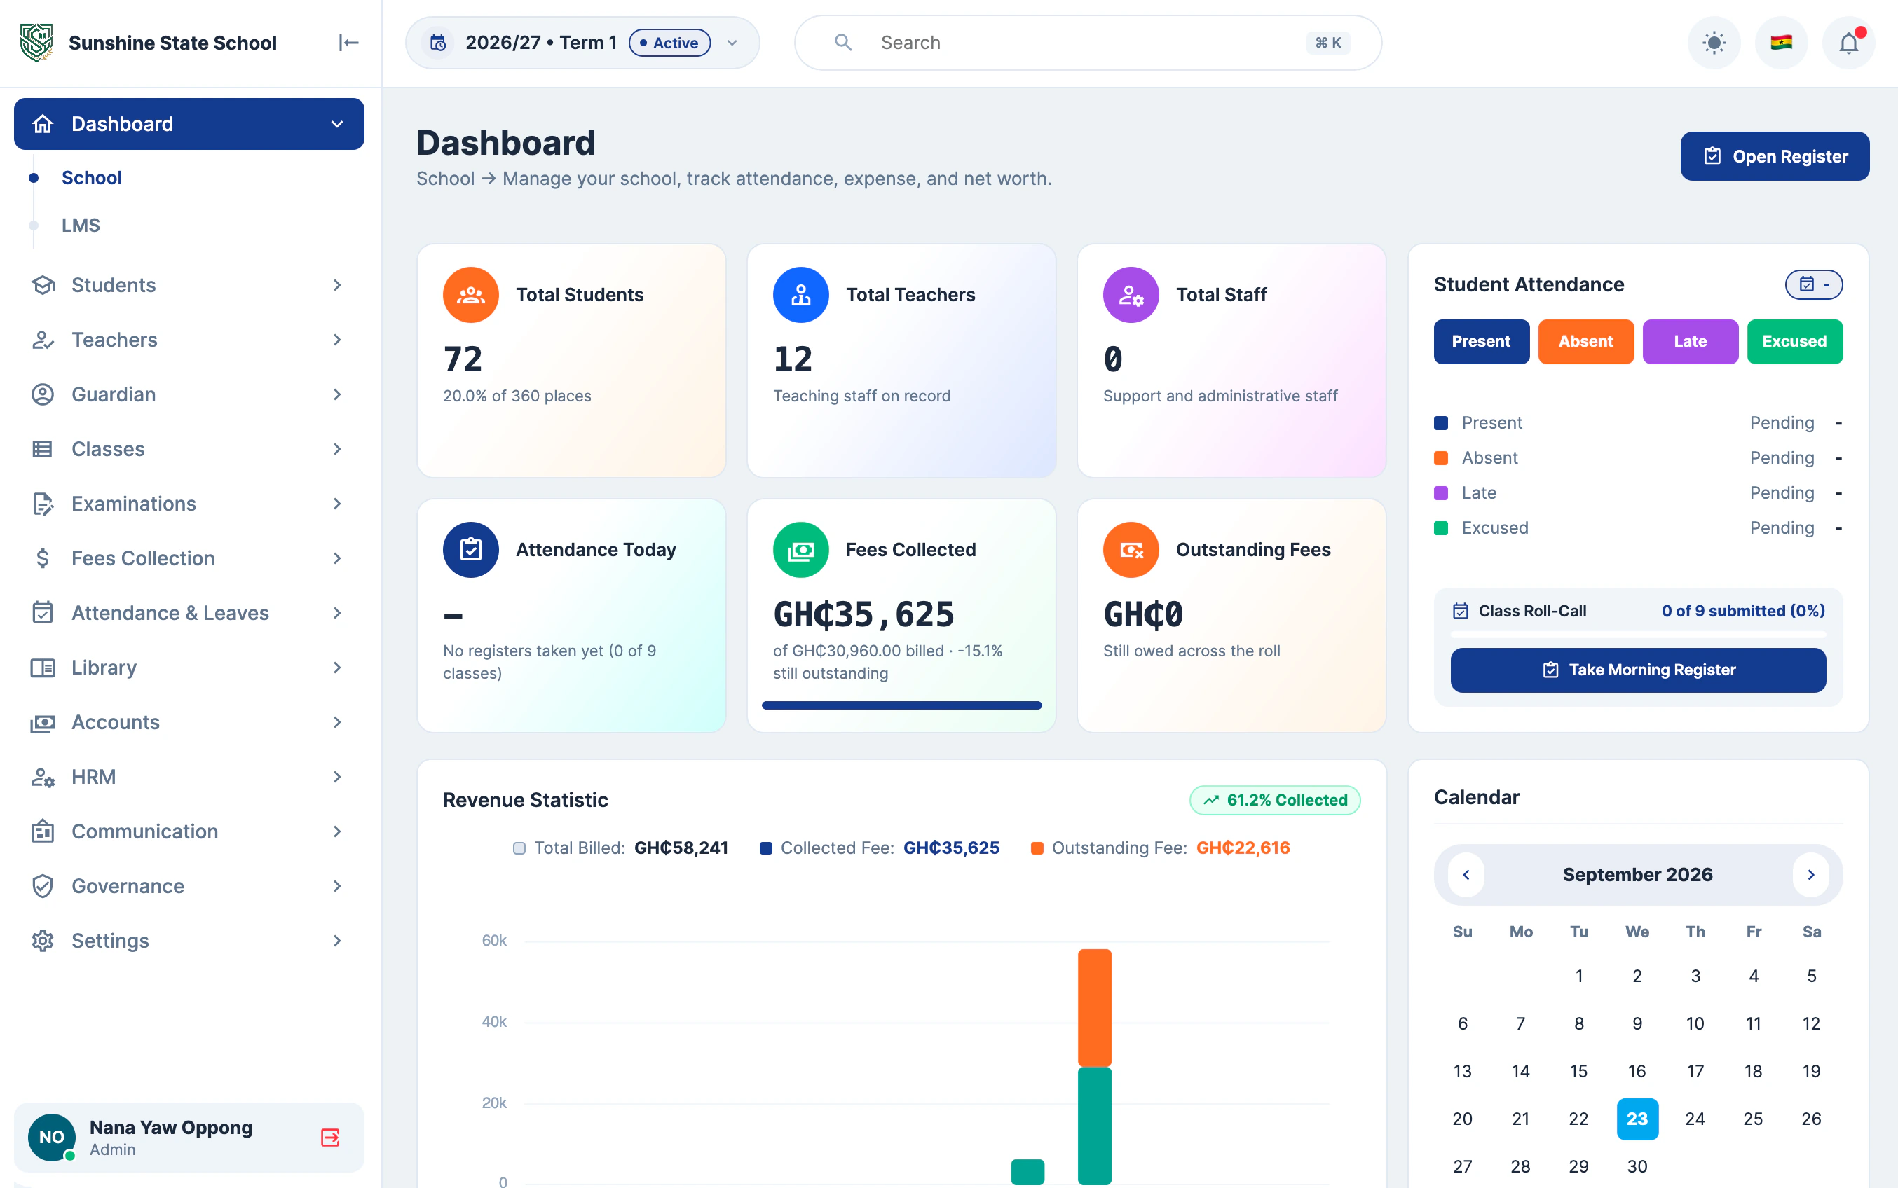Collapse the Dashboard menu chevron
The image size is (1898, 1188).
click(337, 124)
